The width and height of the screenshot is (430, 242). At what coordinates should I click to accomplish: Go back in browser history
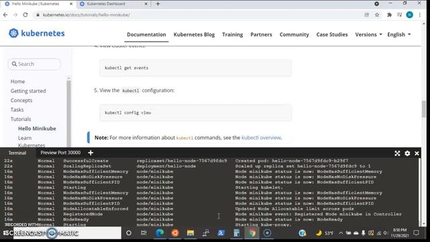click(5, 15)
